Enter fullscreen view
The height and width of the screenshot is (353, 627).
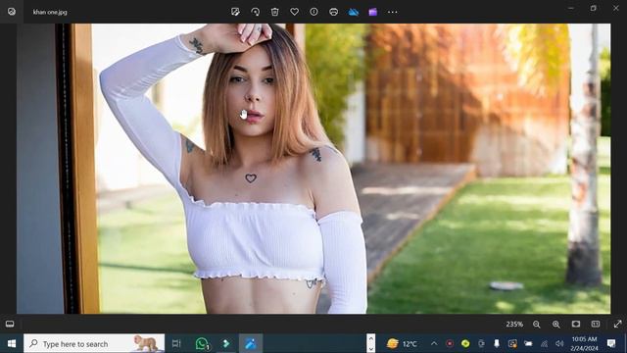click(617, 324)
